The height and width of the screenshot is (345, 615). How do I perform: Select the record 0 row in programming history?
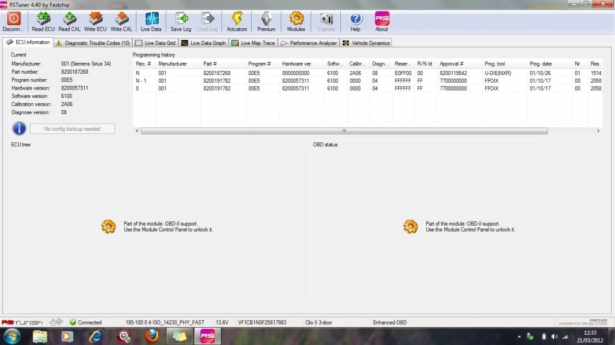coord(368,89)
